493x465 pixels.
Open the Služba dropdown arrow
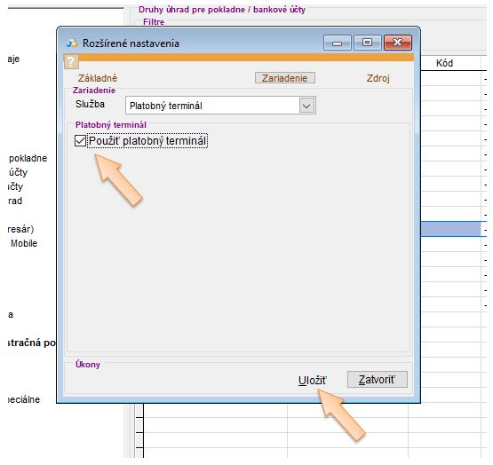(306, 106)
